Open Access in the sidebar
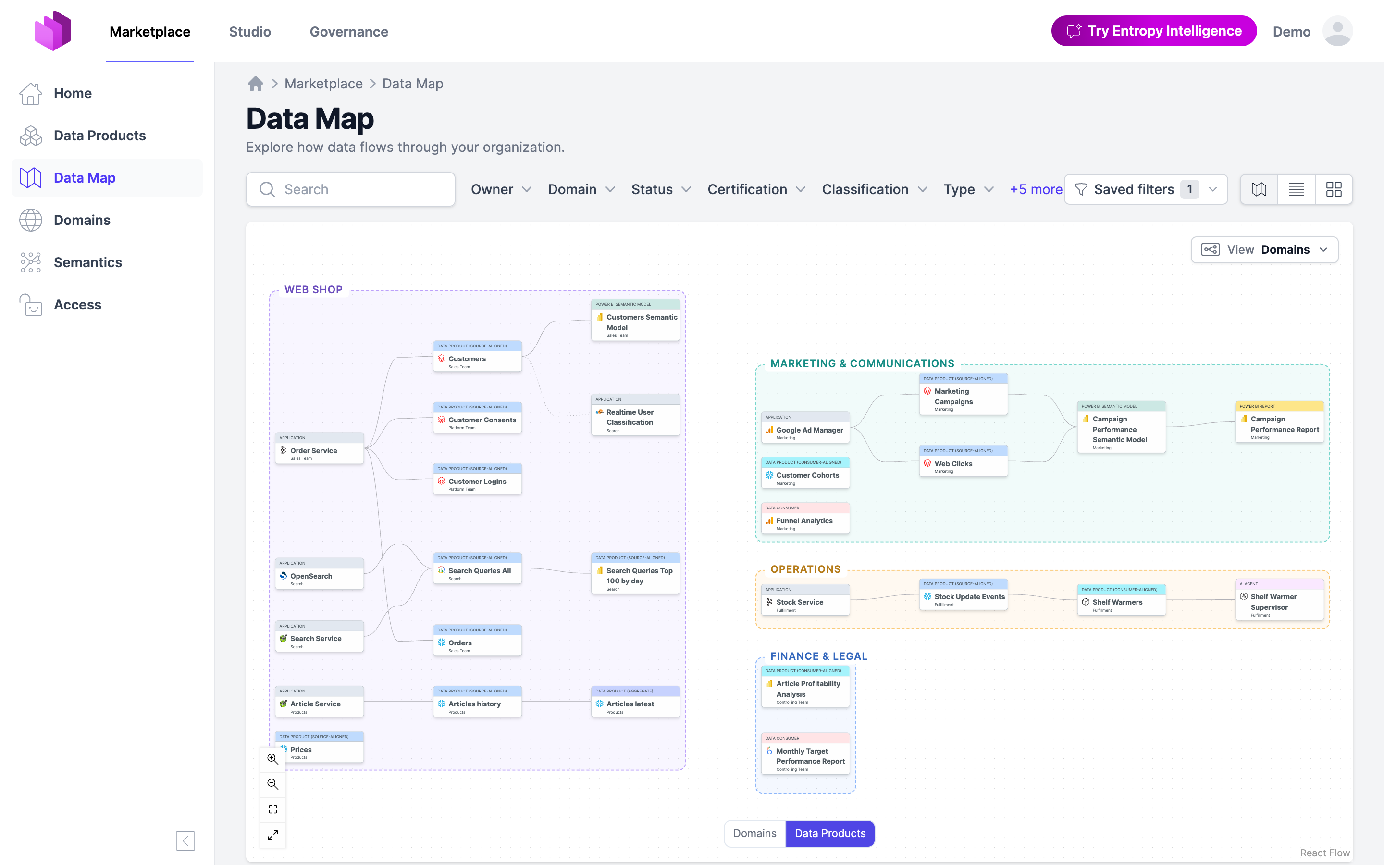1384x865 pixels. (x=108, y=305)
